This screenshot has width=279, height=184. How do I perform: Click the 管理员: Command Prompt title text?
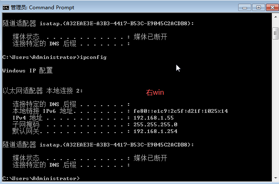(x=43, y=8)
